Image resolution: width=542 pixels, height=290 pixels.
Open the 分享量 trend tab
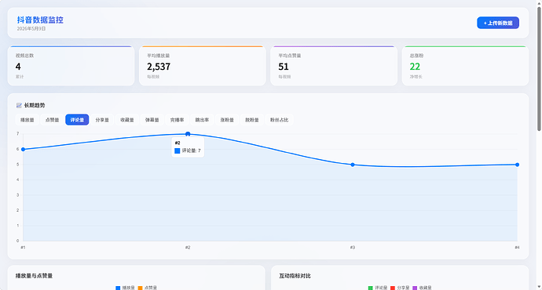(x=102, y=120)
